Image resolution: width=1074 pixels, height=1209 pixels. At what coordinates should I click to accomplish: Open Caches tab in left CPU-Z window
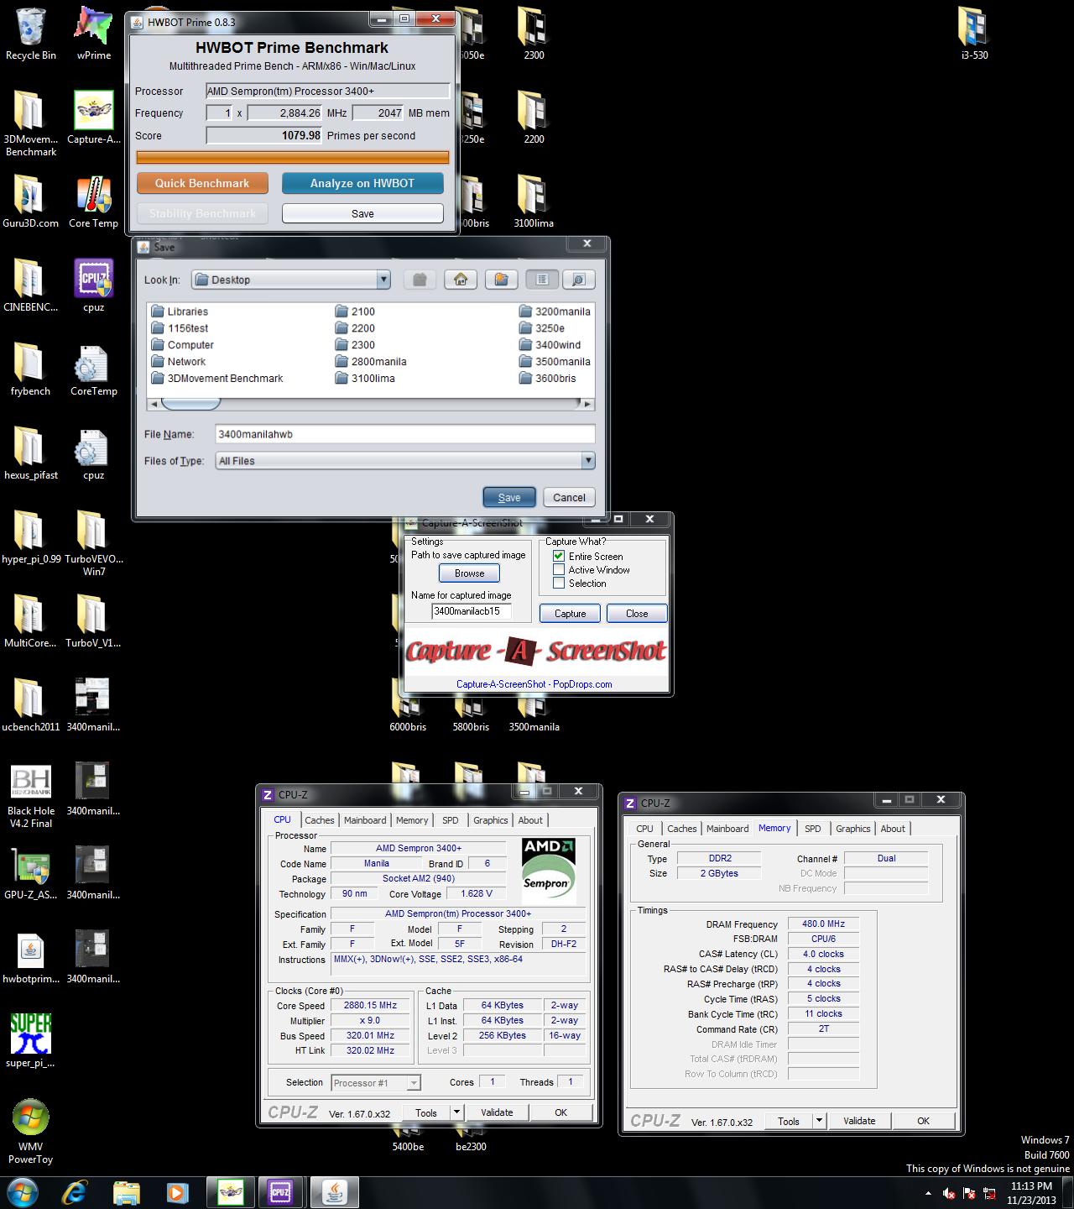[x=320, y=820]
